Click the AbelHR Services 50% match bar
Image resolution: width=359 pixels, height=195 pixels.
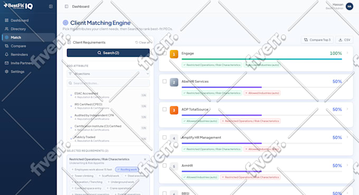[x=262, y=87]
